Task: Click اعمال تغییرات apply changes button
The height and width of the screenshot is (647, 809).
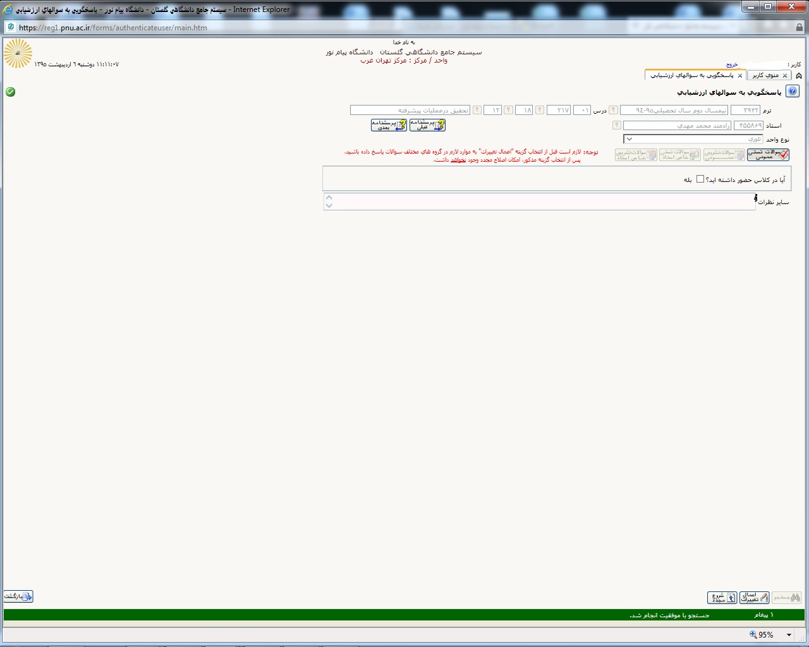Action: point(754,597)
